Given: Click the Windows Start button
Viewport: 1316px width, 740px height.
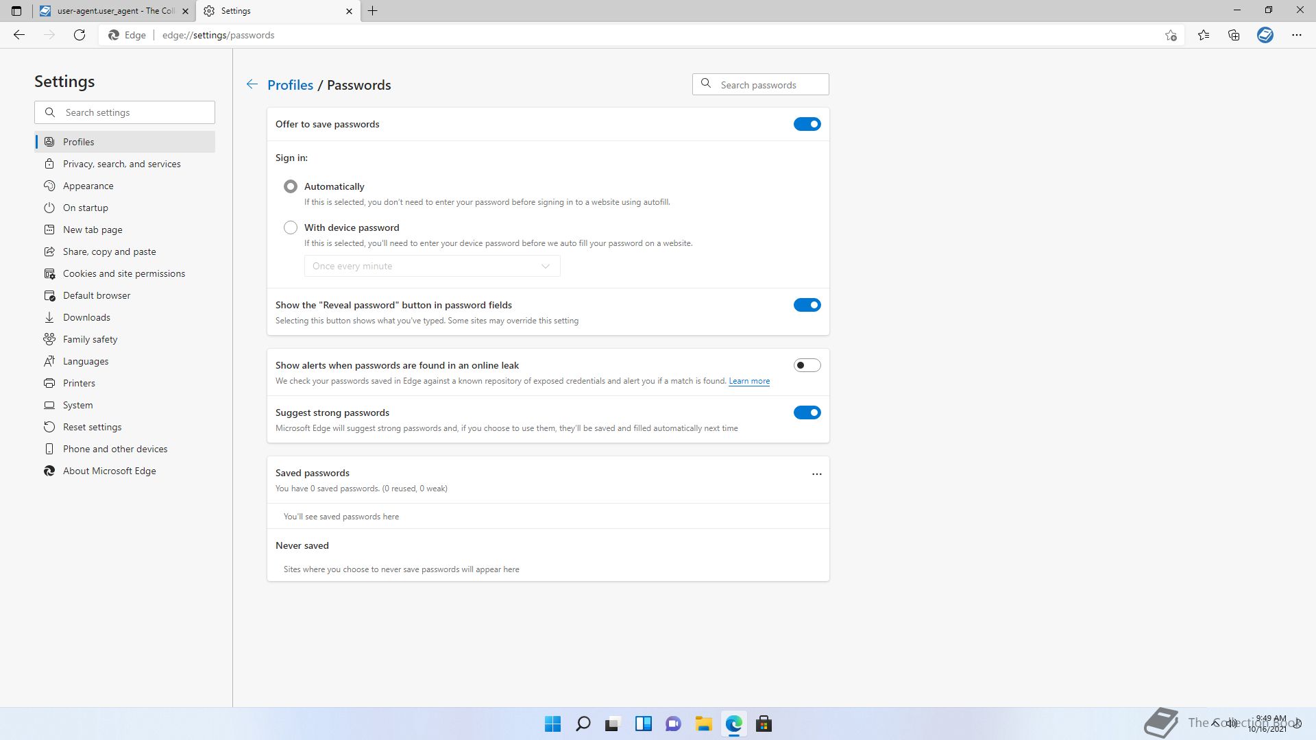Looking at the screenshot, I should pos(552,724).
